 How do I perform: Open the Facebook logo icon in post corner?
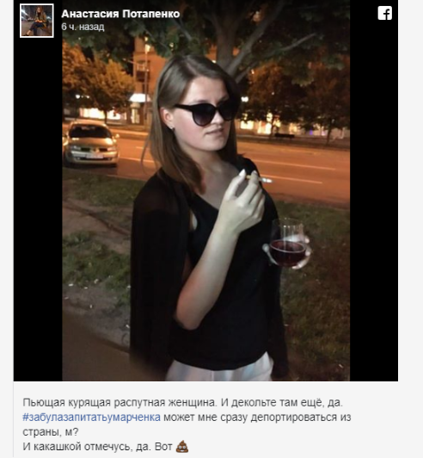tap(385, 14)
